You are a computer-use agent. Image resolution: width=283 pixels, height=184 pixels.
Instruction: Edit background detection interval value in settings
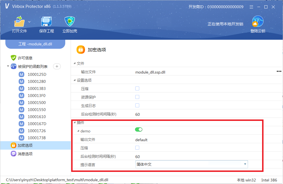138,114
